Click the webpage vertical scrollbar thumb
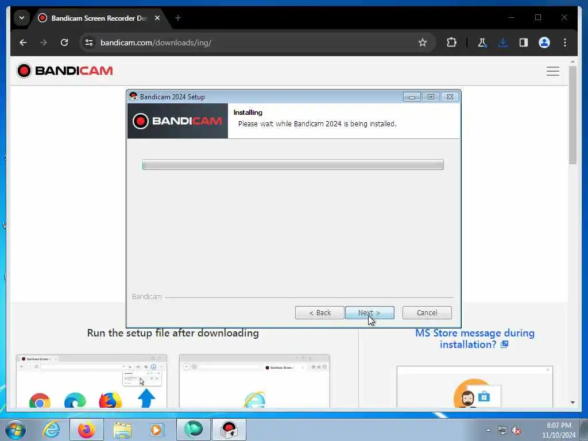This screenshot has height=441, width=588. 572,115
